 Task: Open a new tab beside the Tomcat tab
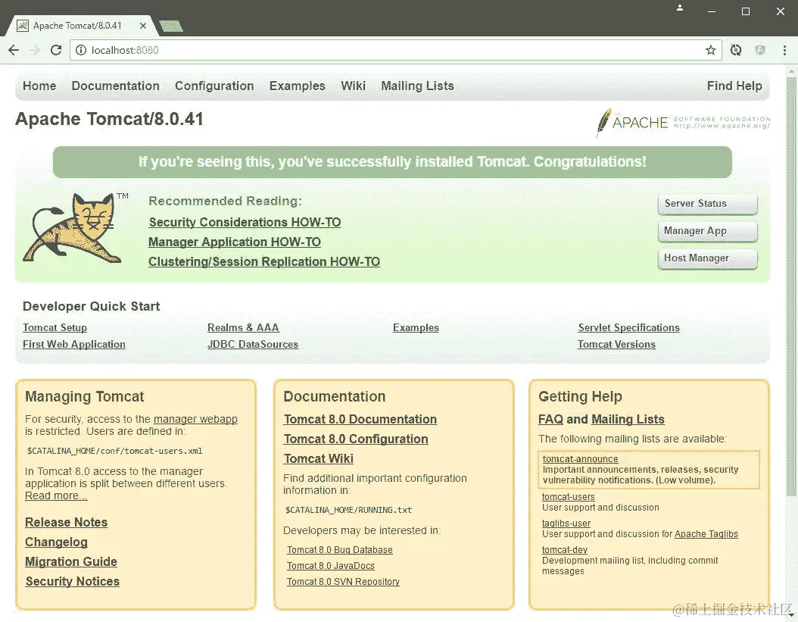170,26
